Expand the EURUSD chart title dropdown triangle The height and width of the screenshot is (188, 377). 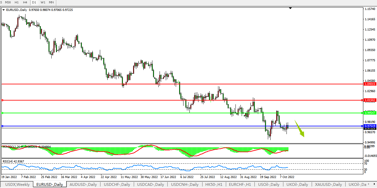(3, 10)
